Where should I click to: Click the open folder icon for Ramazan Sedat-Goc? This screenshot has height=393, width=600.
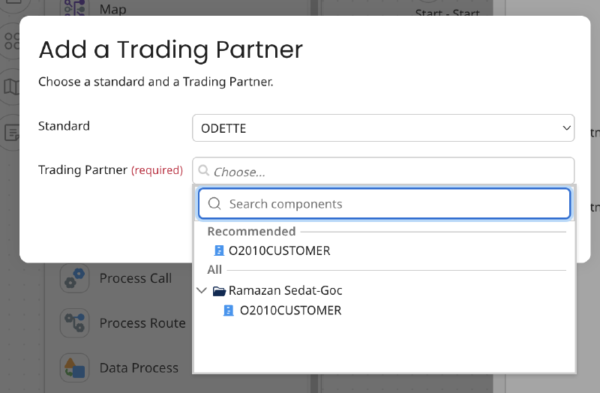point(219,291)
